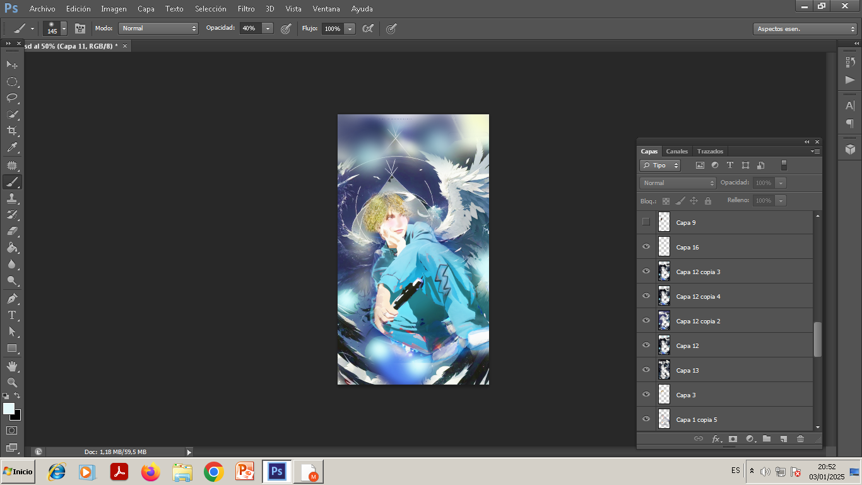Viewport: 862px width, 485px height.
Task: Hide the Capa 12 copia 4 layer
Action: (x=646, y=296)
